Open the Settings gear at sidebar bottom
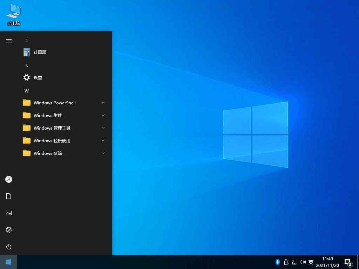Image resolution: width=359 pixels, height=269 pixels. click(x=8, y=229)
